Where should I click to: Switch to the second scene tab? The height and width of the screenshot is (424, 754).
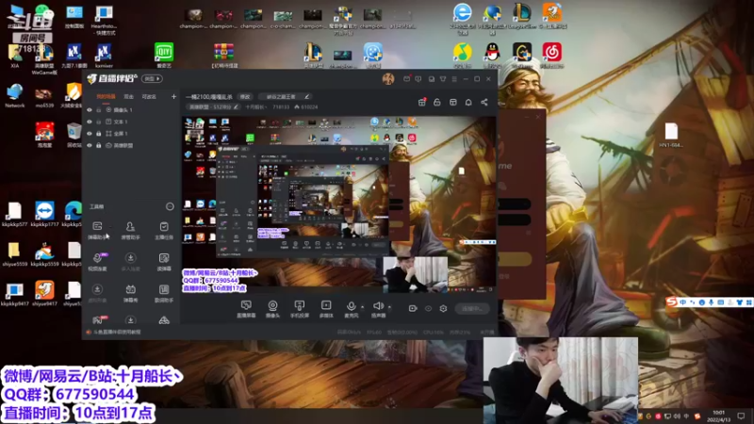pos(129,97)
